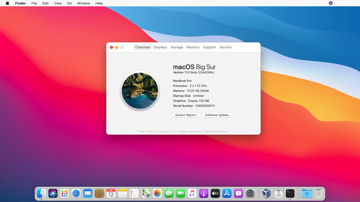360x202 pixels.
Task: Minimize the About This Mac window
Action: click(117, 47)
